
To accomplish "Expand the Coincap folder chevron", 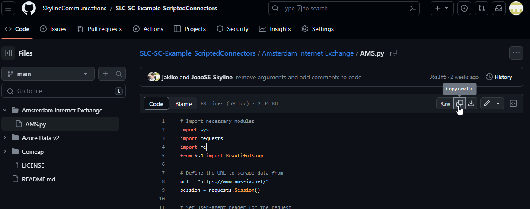I will [5, 152].
